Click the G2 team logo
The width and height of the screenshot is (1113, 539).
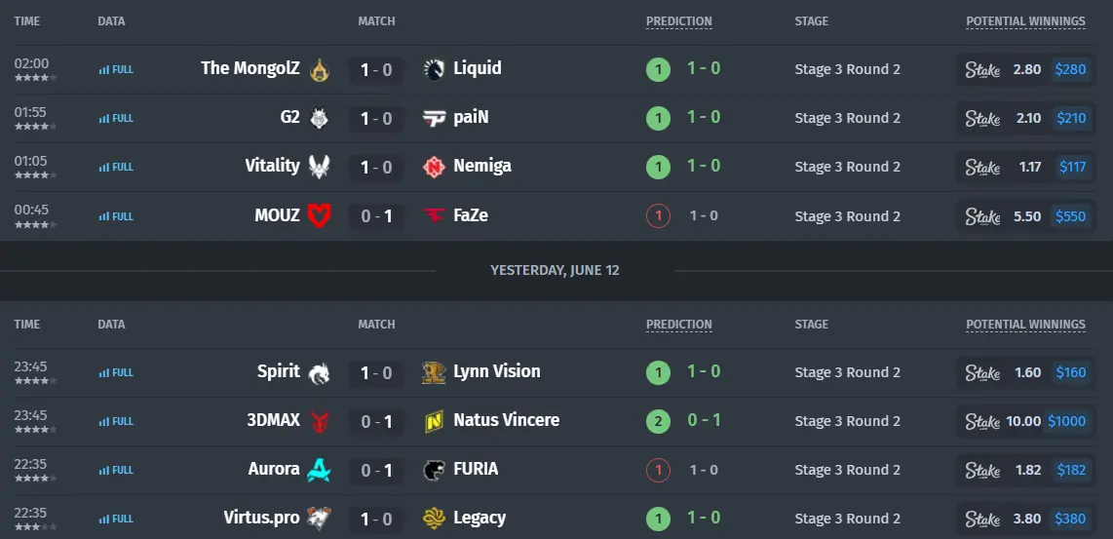pos(320,118)
